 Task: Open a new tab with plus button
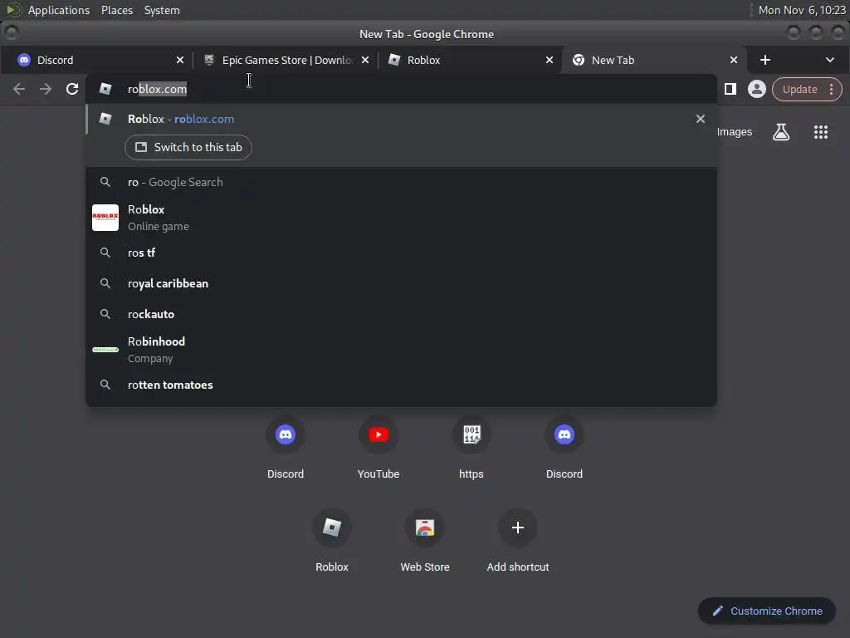[x=765, y=60]
